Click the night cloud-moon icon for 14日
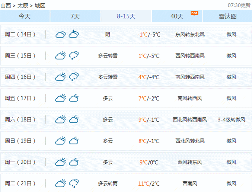Image resolution: width=252 pixels, height=192 pixels. [74, 34]
